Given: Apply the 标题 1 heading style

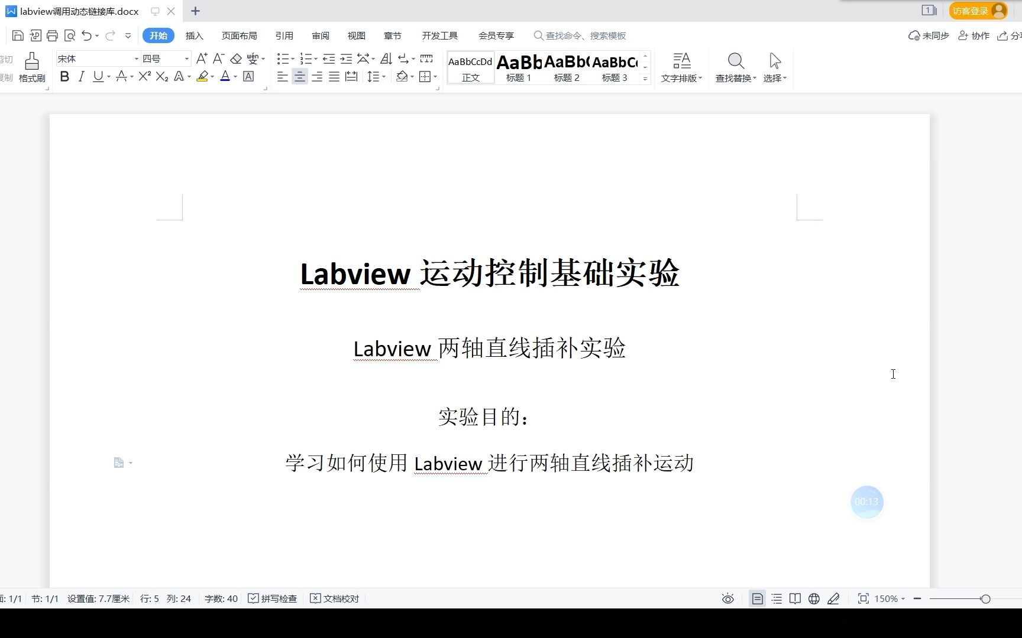Looking at the screenshot, I should tap(519, 68).
